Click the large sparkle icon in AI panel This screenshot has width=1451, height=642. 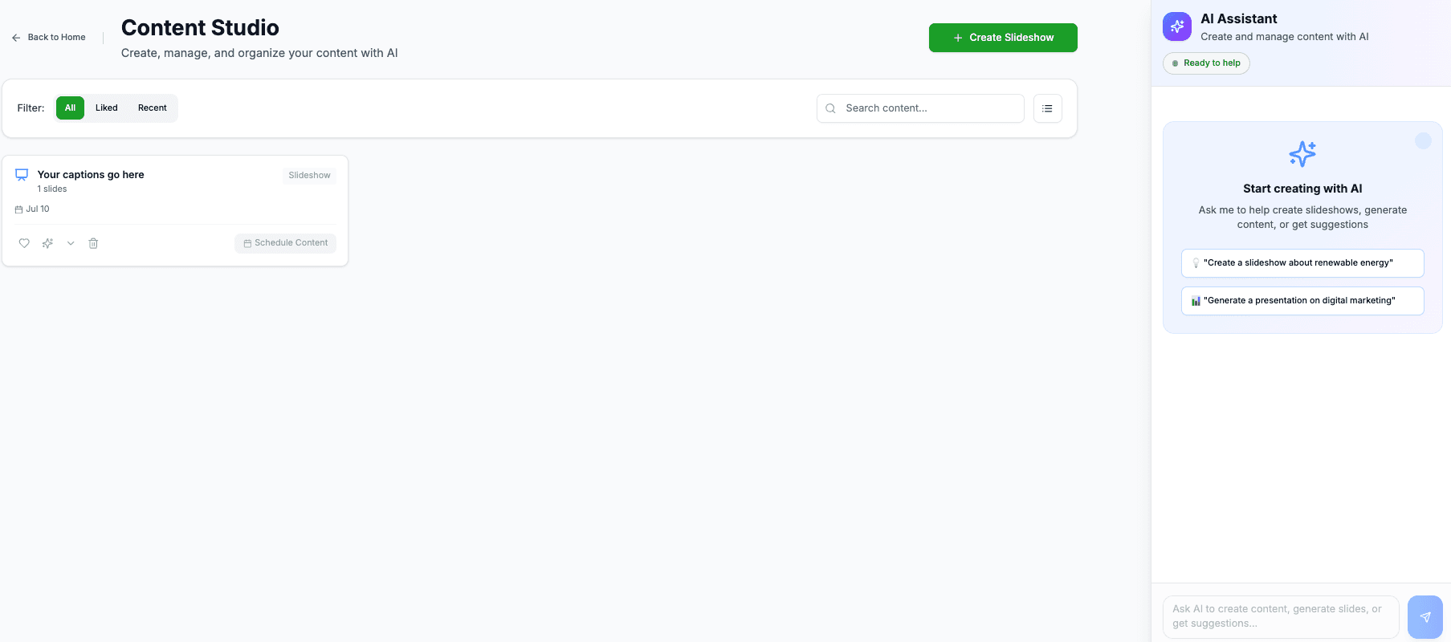coord(1302,153)
